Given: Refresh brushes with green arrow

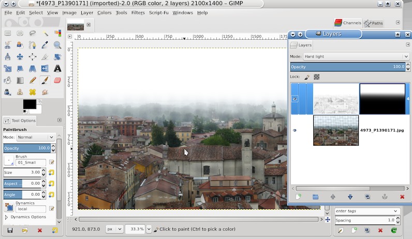Looking at the screenshot, I should 393,230.
